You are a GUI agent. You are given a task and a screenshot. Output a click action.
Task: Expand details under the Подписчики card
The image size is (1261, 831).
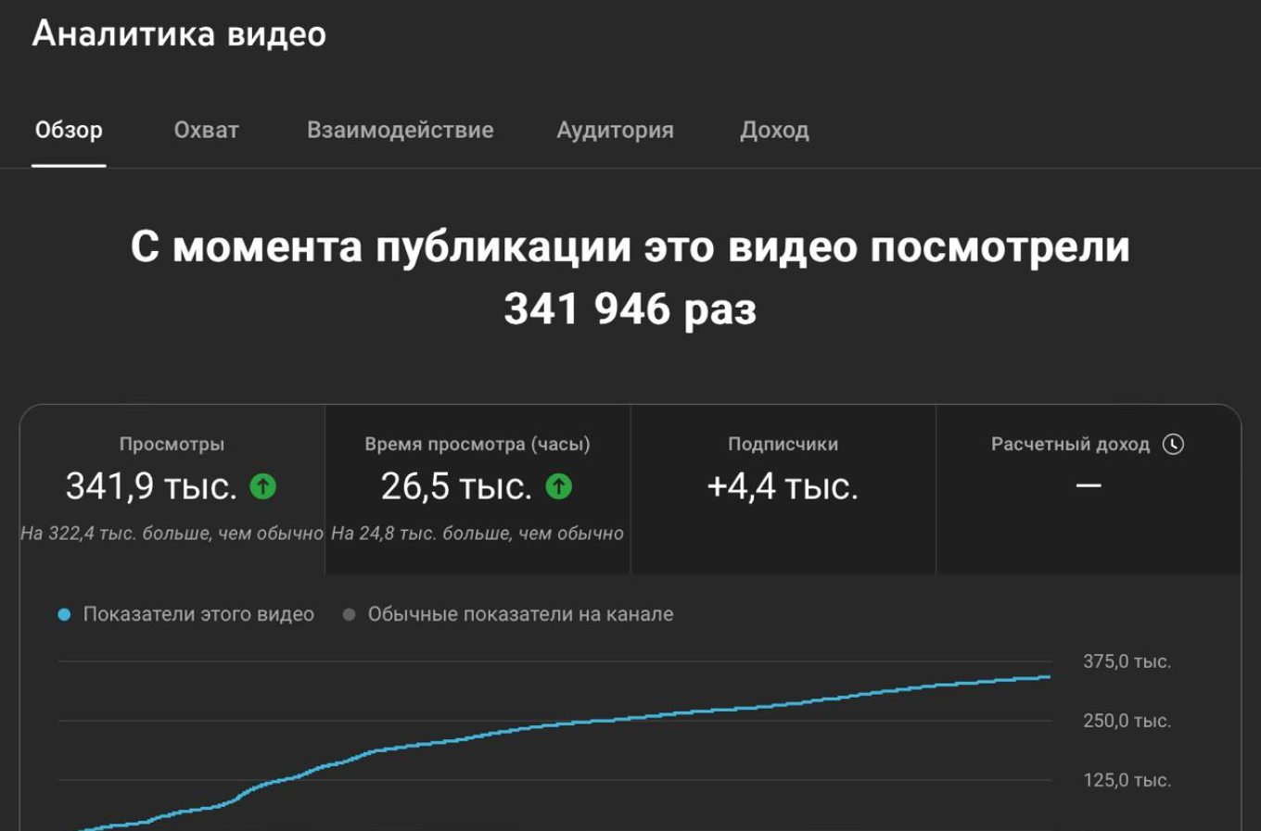point(783,534)
